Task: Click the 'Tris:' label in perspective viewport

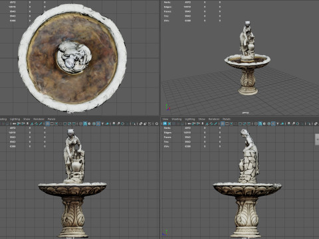Action: pos(166,16)
